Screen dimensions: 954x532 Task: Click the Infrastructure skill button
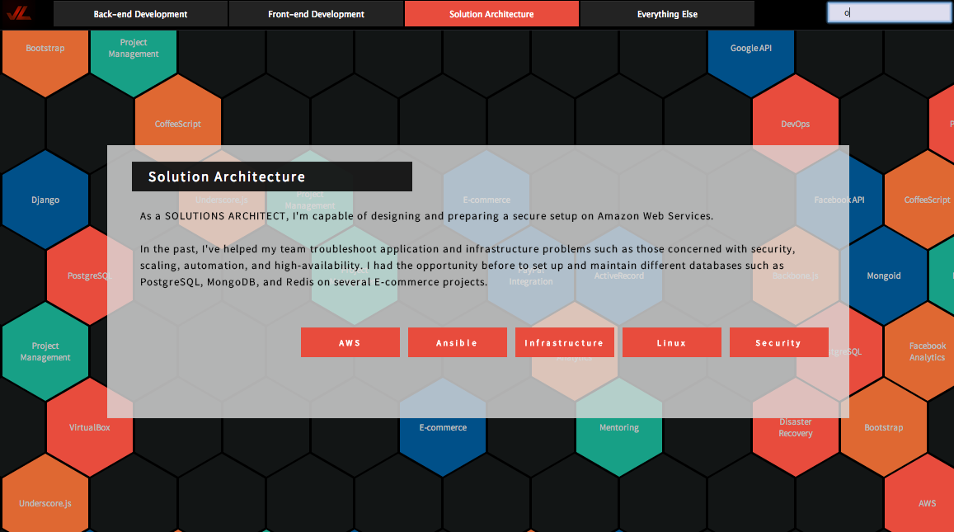tap(564, 342)
